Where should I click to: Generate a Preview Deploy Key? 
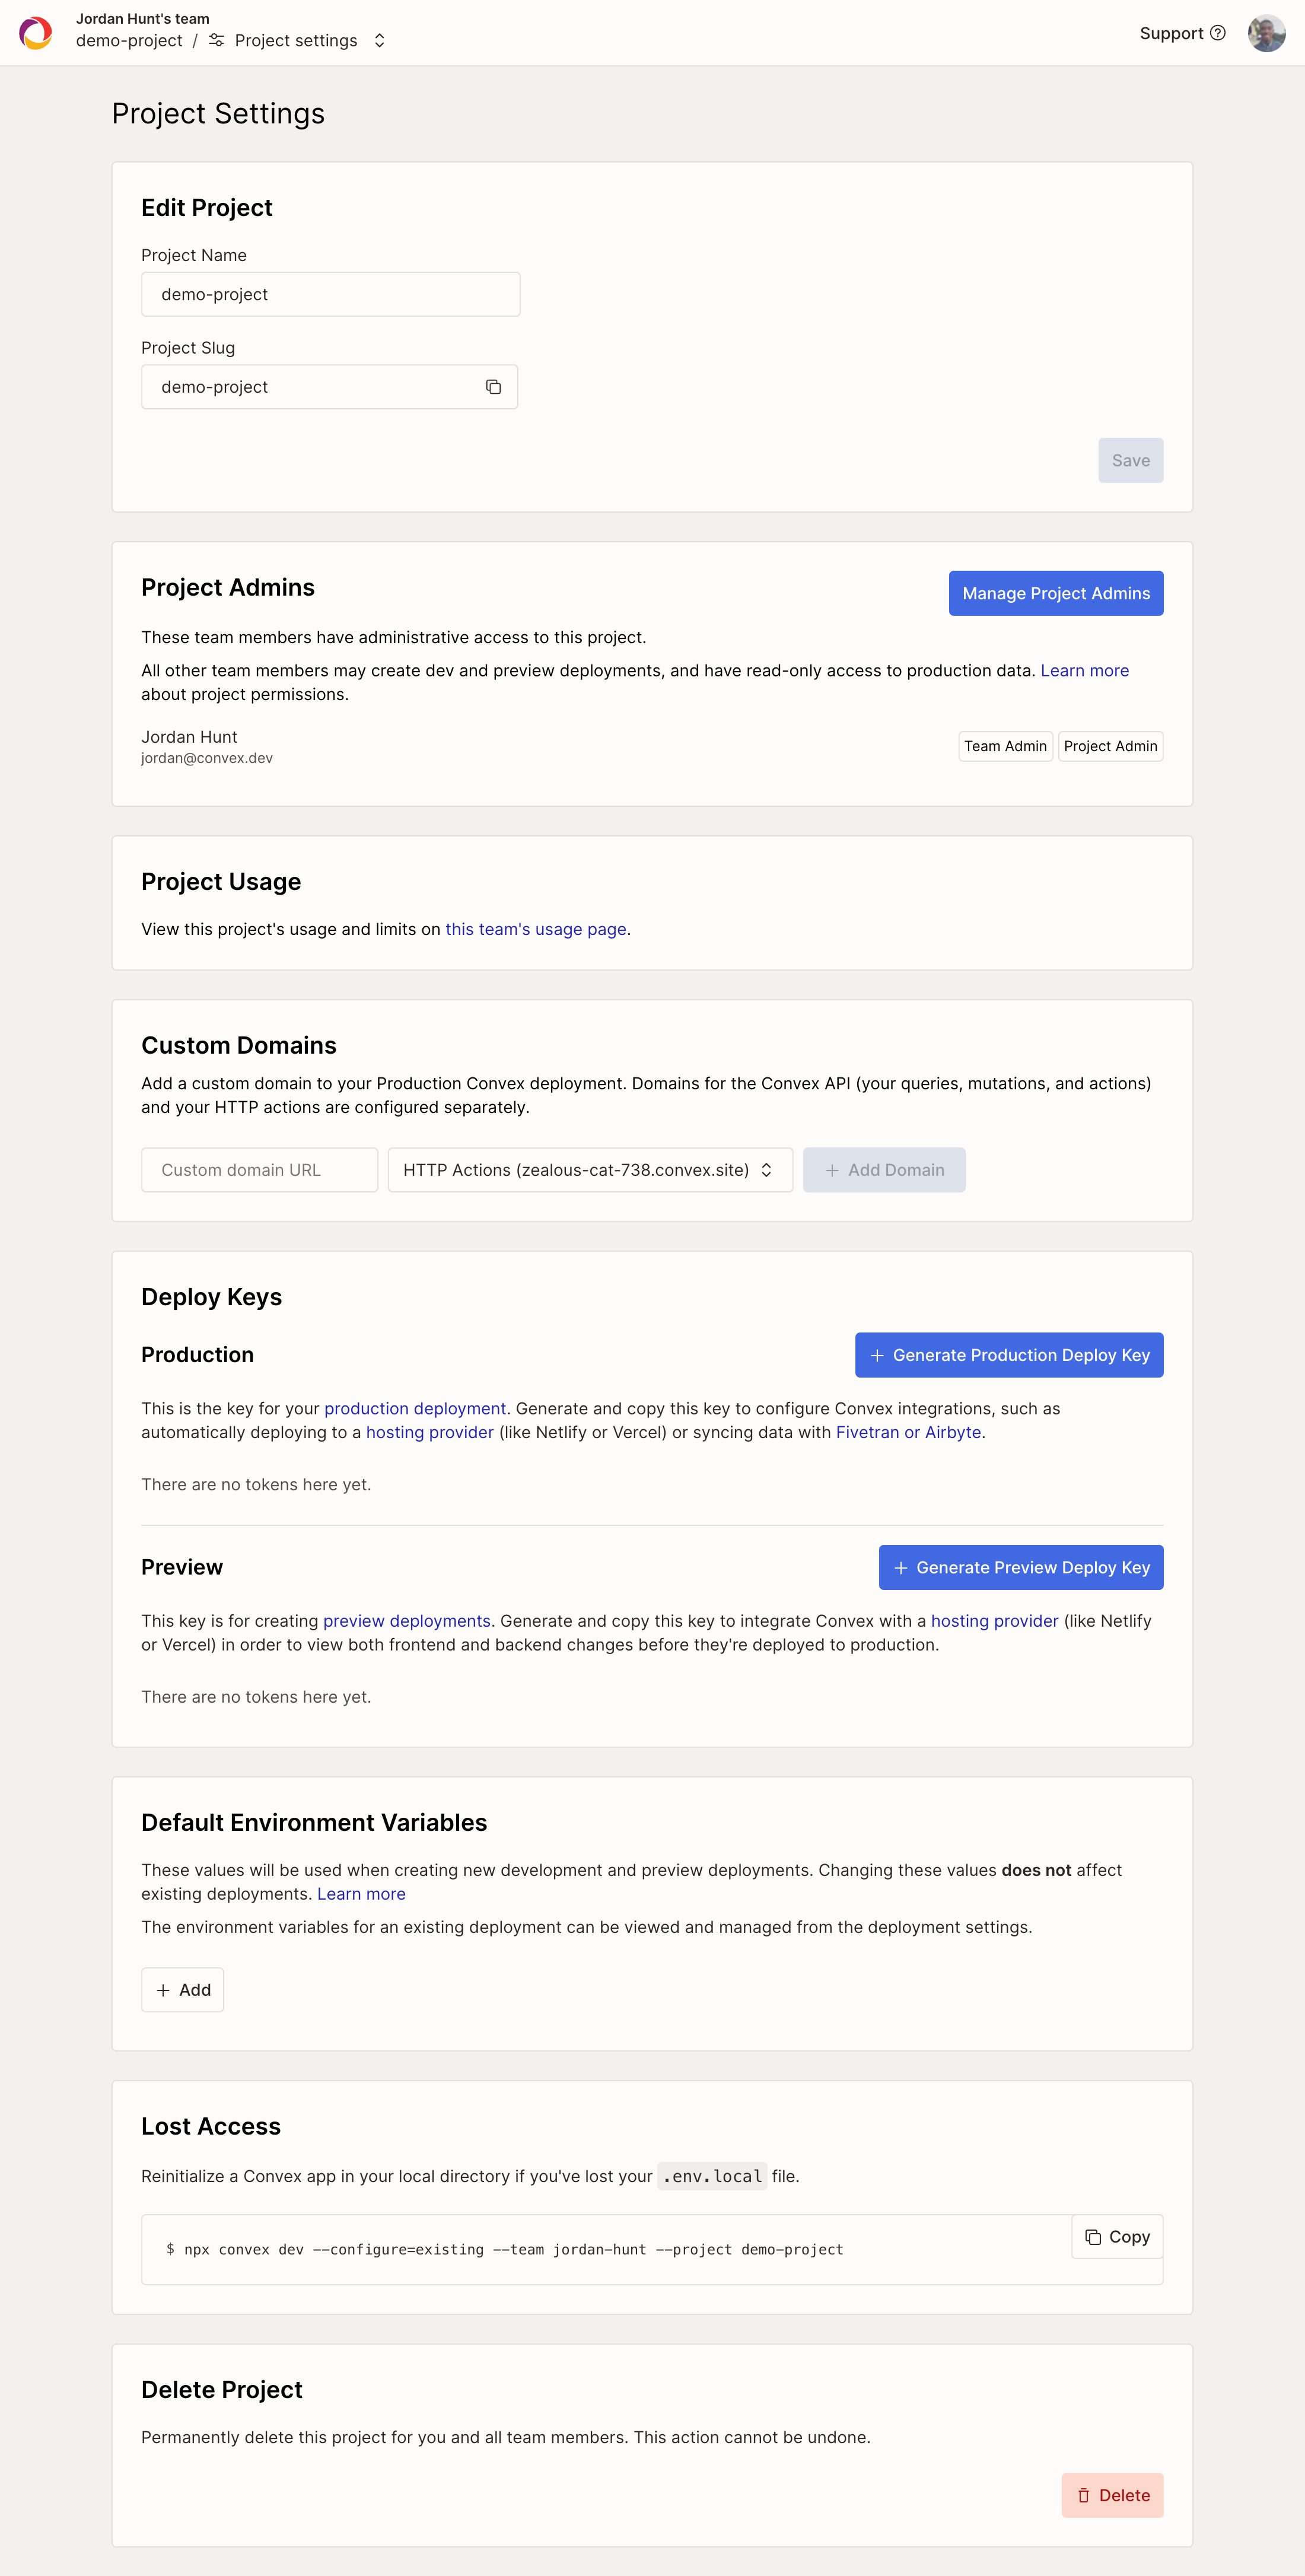click(1021, 1567)
